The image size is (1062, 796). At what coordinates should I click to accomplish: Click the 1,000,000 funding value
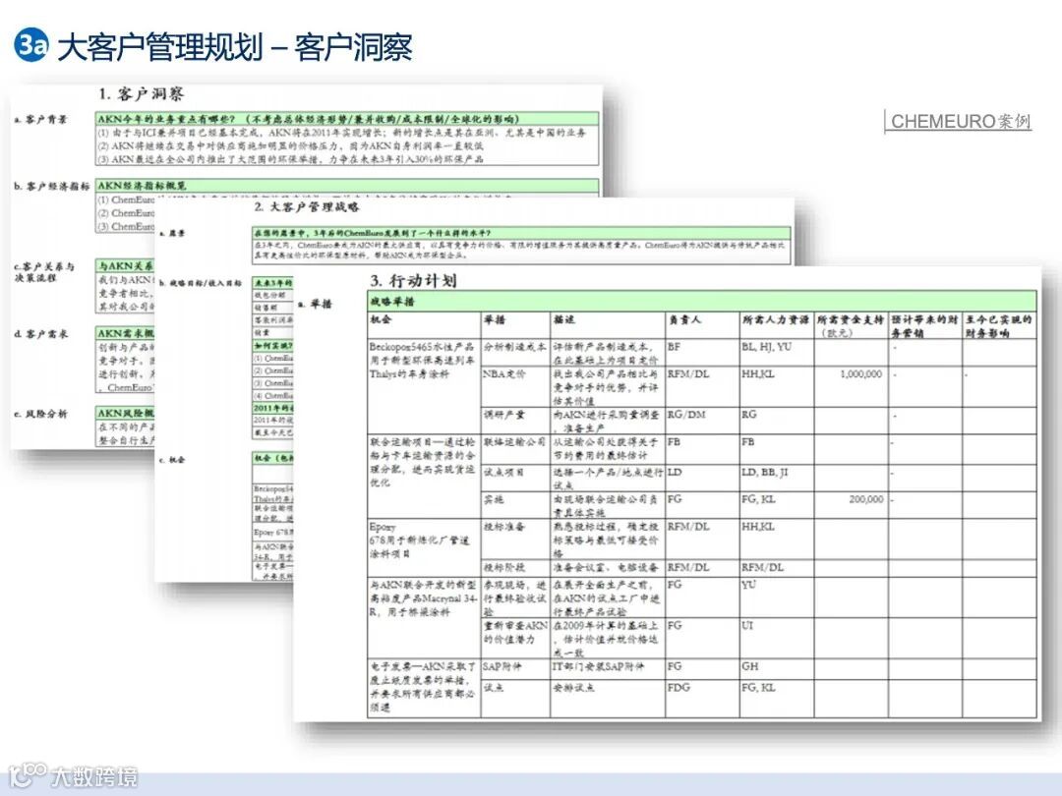pos(860,373)
